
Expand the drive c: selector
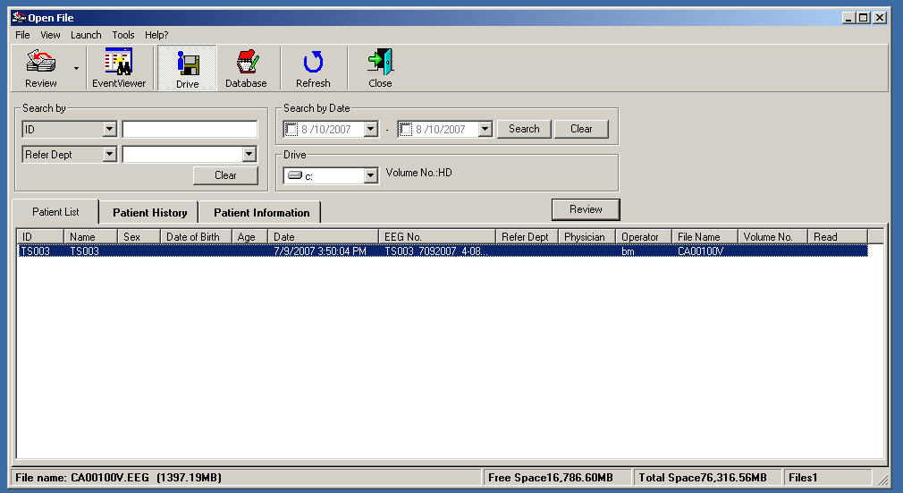(371, 176)
